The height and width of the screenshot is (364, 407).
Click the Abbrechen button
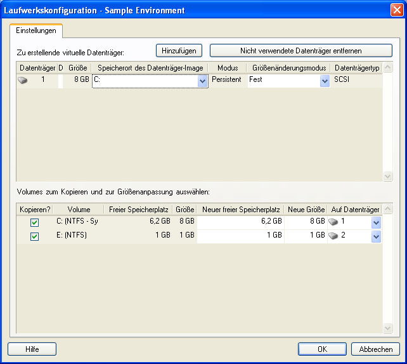pyautogui.click(x=375, y=349)
